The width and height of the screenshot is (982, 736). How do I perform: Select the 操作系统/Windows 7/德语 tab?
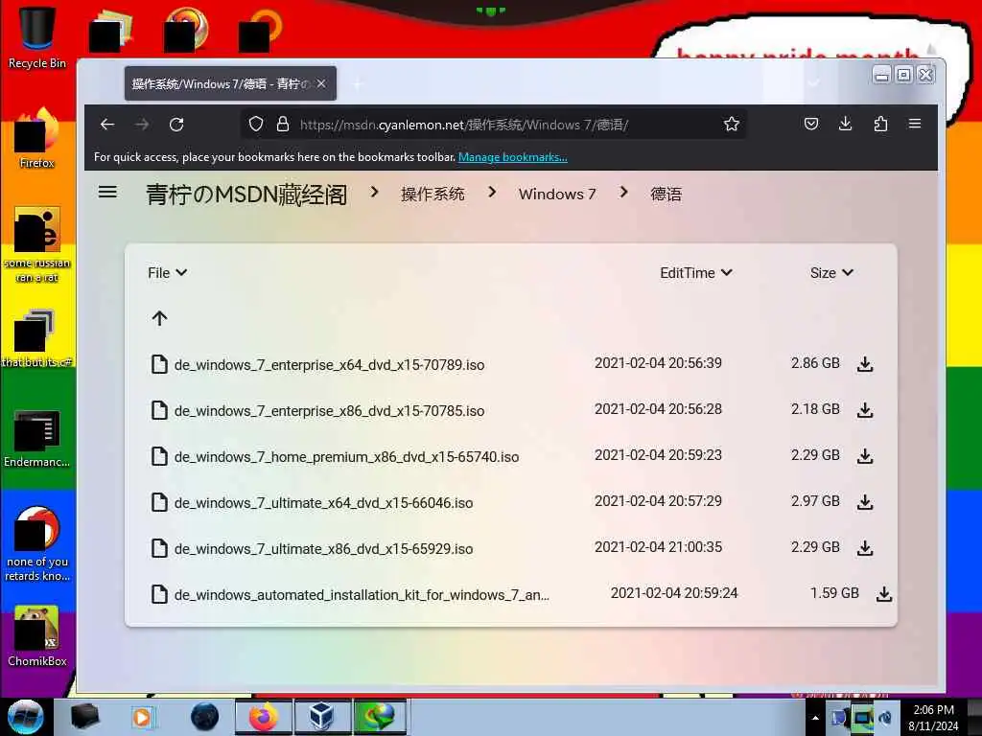[x=230, y=83]
